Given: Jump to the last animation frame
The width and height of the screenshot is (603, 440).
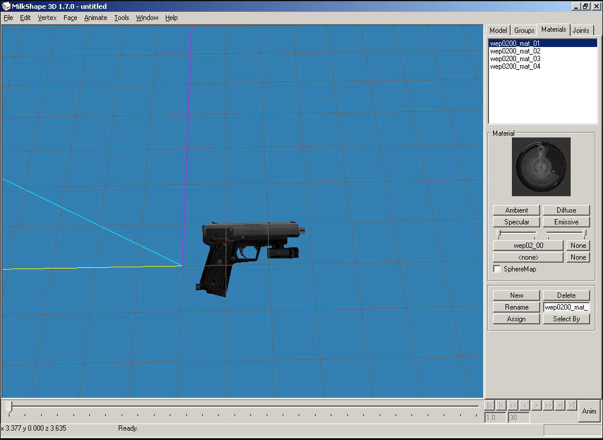Looking at the screenshot, I should pyautogui.click(x=572, y=405).
